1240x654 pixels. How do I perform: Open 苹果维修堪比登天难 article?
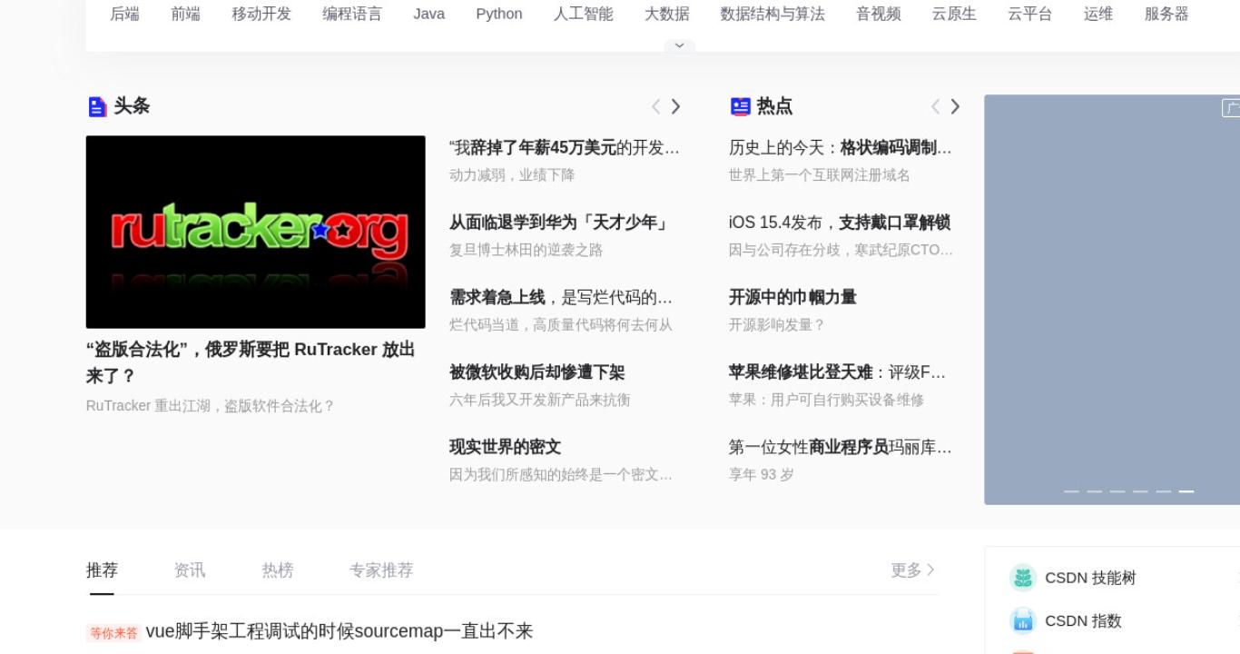coord(838,372)
